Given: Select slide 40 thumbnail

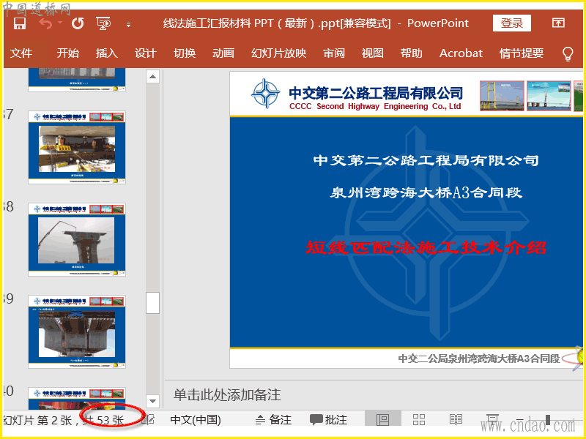Looking at the screenshot, I should pyautogui.click(x=77, y=398).
